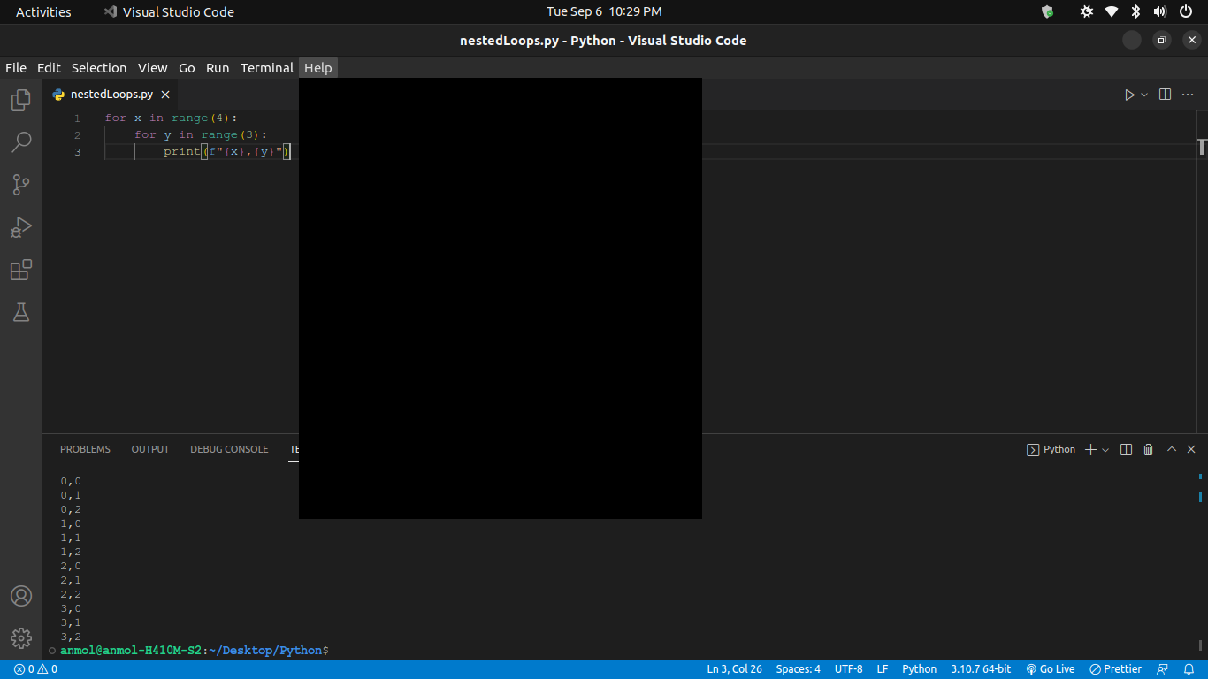The width and height of the screenshot is (1208, 679).
Task: Toggle the secondary side bar panel
Action: click(x=1165, y=94)
